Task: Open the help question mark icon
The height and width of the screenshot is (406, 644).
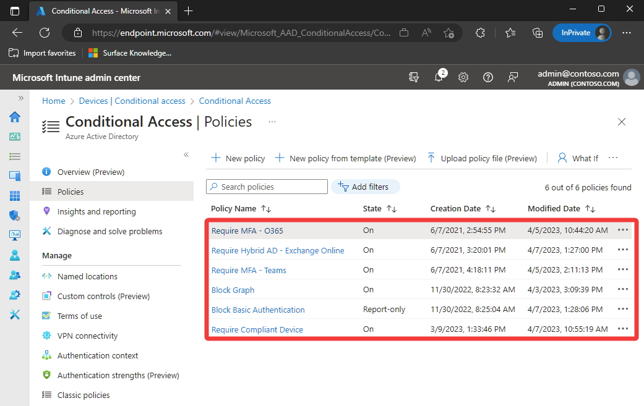Action: [487, 77]
